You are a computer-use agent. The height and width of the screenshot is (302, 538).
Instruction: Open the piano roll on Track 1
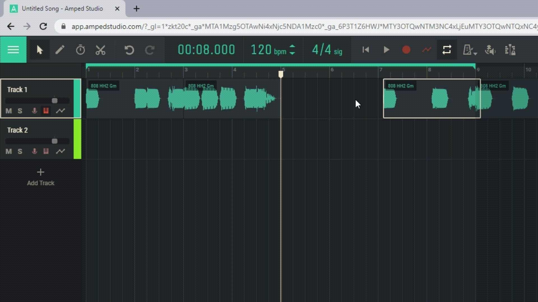(x=46, y=111)
